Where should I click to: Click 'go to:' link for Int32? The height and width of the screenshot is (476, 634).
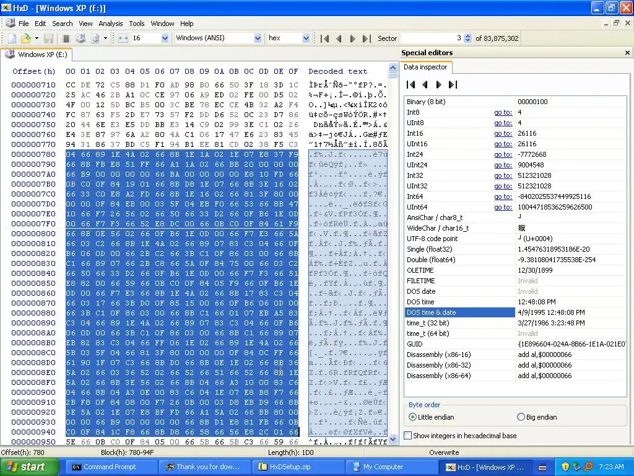(x=503, y=175)
